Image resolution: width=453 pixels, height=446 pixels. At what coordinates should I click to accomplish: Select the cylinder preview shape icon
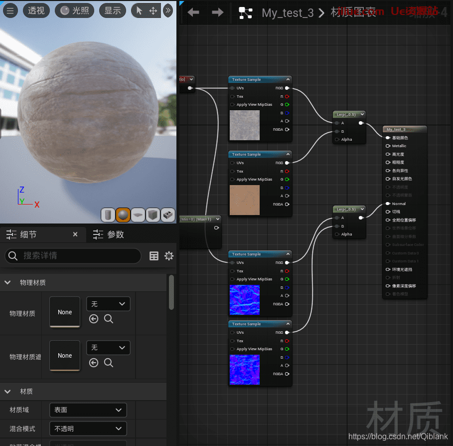point(108,215)
